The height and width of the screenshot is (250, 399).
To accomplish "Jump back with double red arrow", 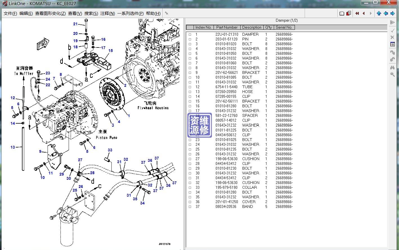I will coord(357,13).
